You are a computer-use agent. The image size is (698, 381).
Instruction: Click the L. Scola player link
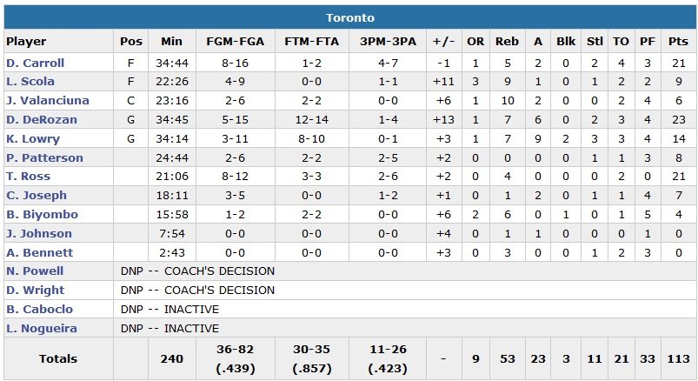tap(30, 82)
